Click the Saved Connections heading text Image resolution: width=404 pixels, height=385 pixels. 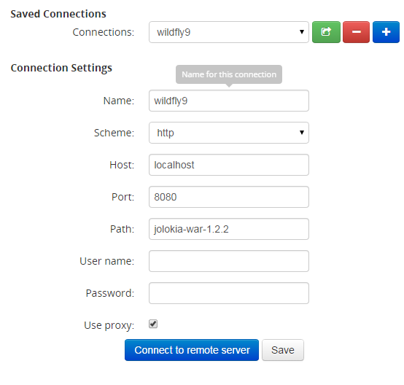click(x=58, y=14)
